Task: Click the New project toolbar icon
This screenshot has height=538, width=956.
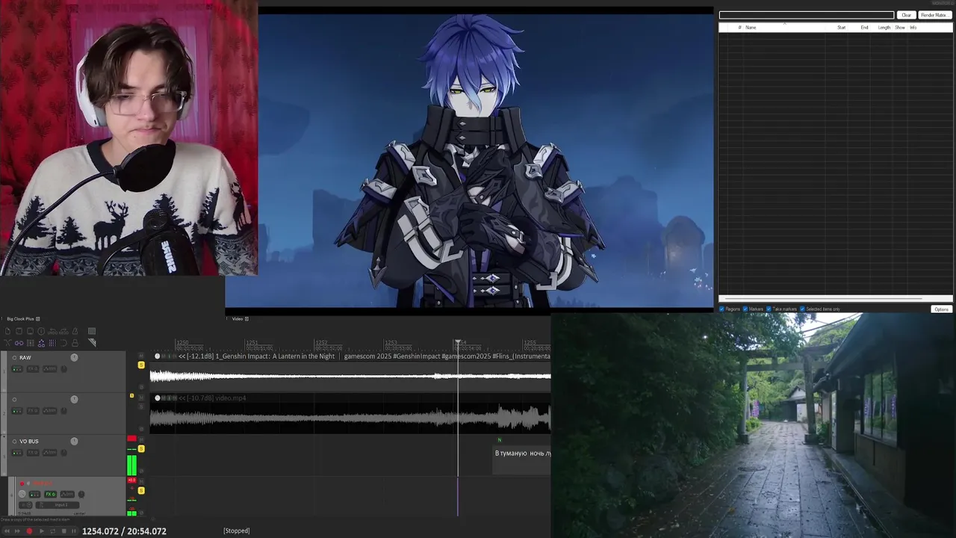Action: click(7, 331)
